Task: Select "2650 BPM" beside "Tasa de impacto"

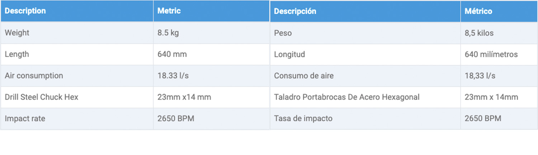Action: point(483,118)
